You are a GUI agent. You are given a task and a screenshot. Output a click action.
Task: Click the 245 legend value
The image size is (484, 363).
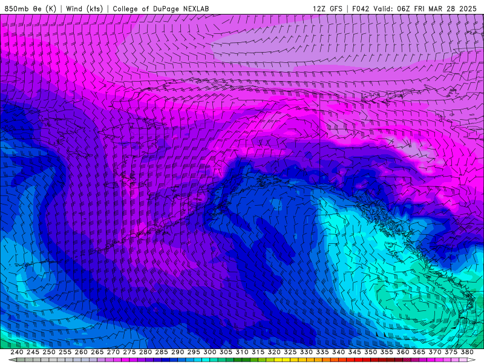click(x=33, y=352)
